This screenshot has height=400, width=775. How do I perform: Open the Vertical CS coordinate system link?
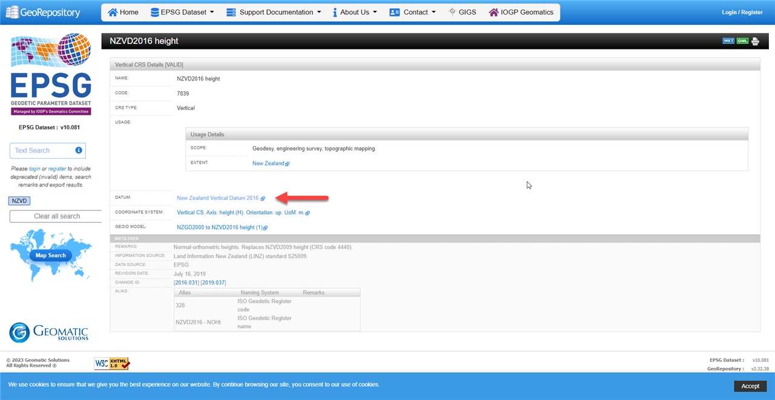[240, 213]
